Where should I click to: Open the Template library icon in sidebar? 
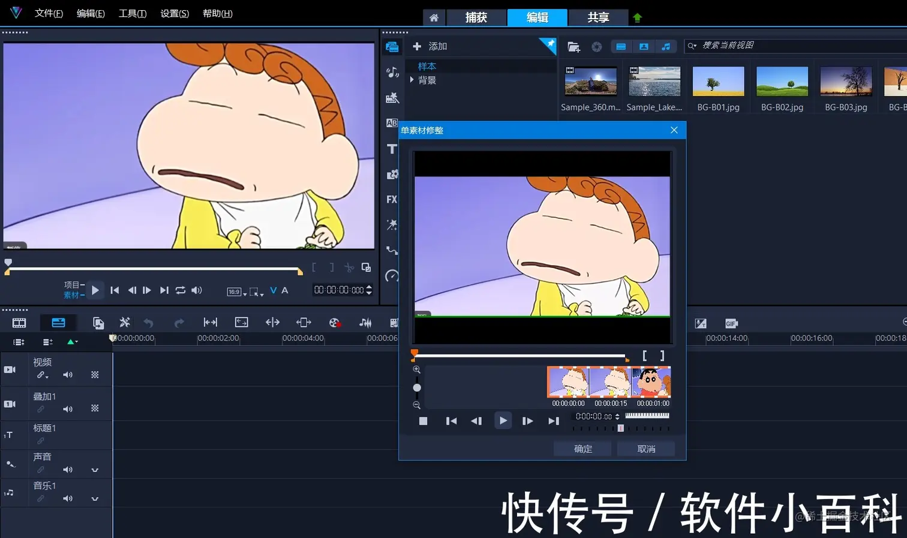click(x=392, y=98)
